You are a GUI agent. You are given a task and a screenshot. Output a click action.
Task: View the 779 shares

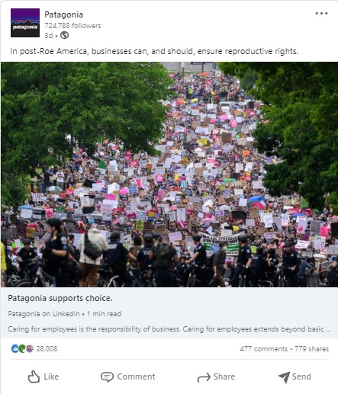coord(311,349)
